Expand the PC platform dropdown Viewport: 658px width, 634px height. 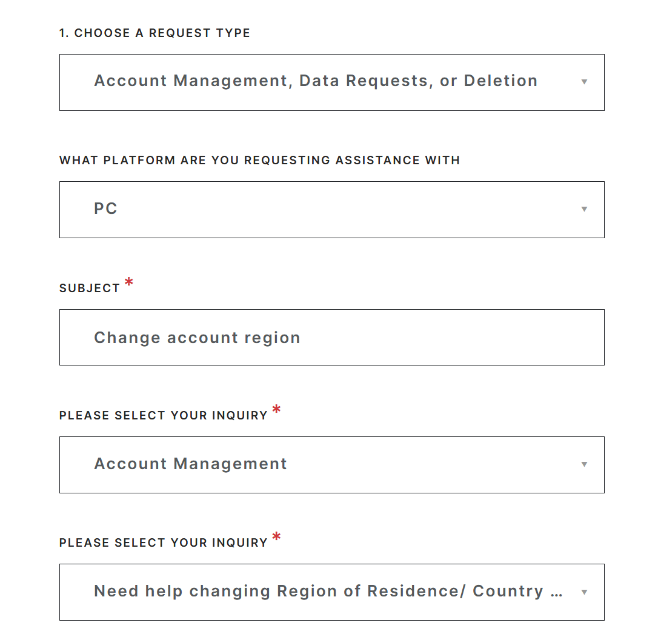click(x=331, y=209)
